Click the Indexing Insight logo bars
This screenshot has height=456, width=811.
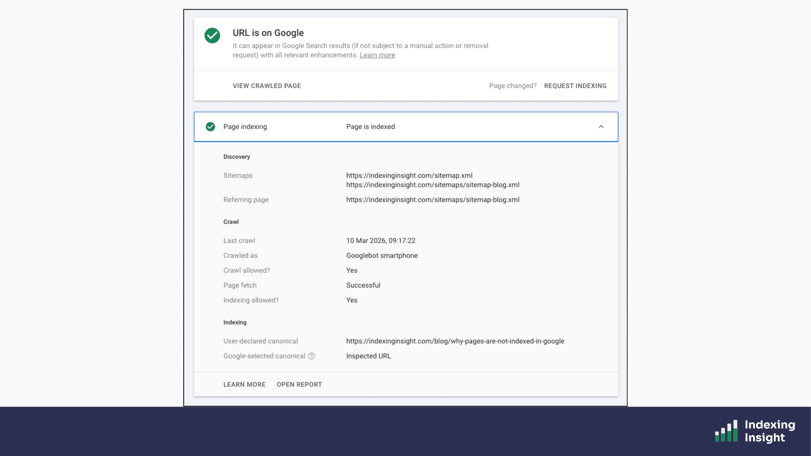point(726,431)
